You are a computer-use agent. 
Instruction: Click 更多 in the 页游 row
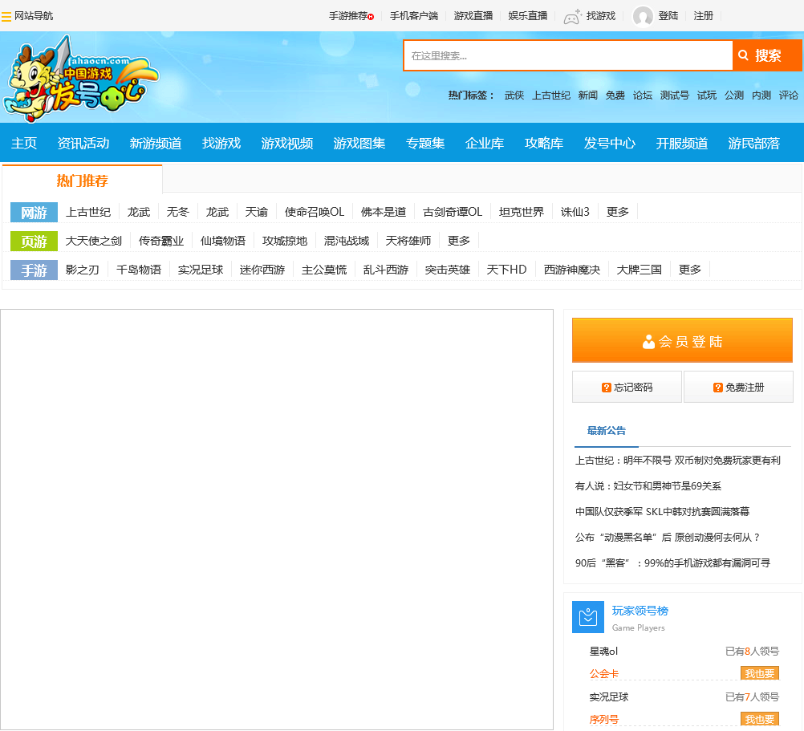[458, 241]
